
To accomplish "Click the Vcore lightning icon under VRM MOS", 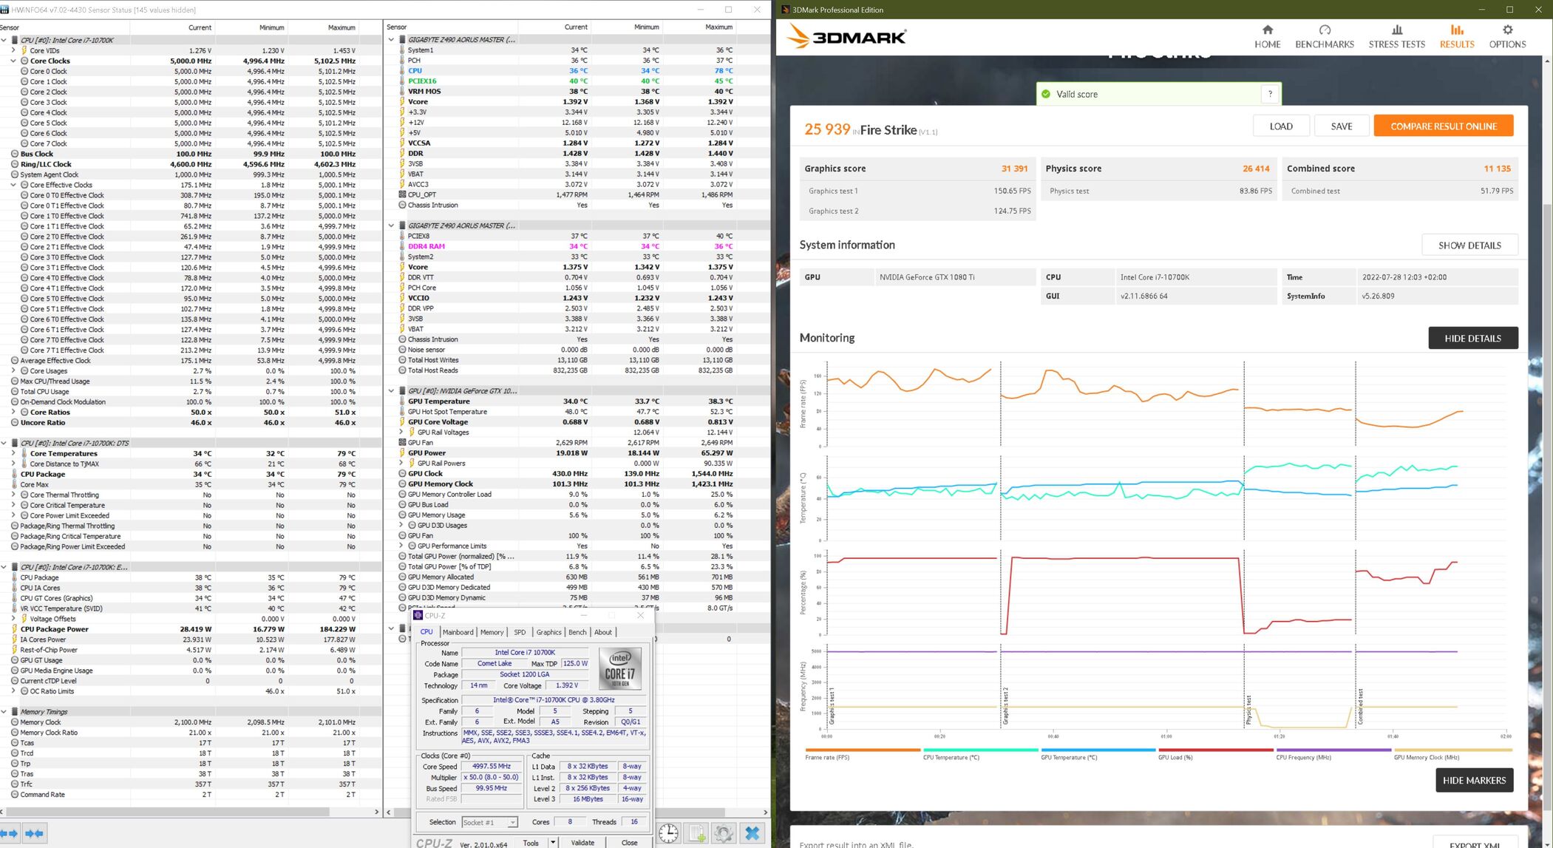I will (402, 102).
